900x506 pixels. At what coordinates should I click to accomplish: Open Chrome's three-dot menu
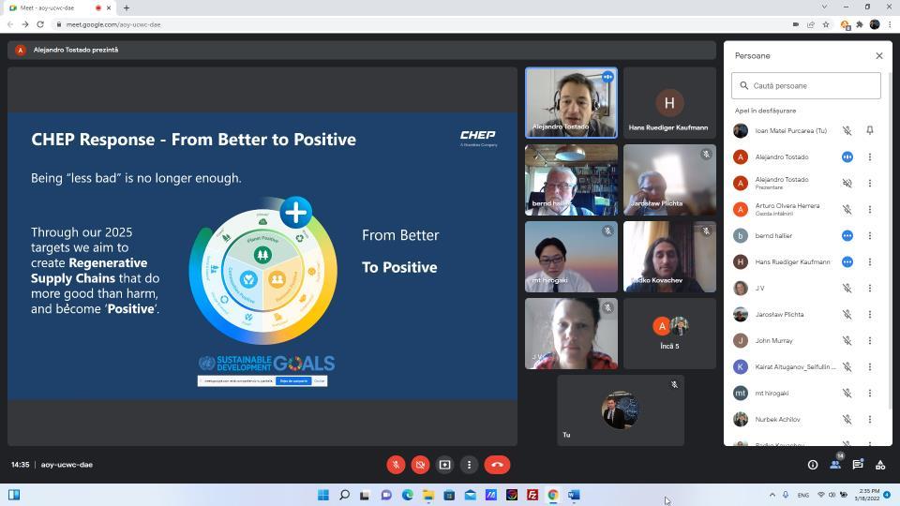891,24
